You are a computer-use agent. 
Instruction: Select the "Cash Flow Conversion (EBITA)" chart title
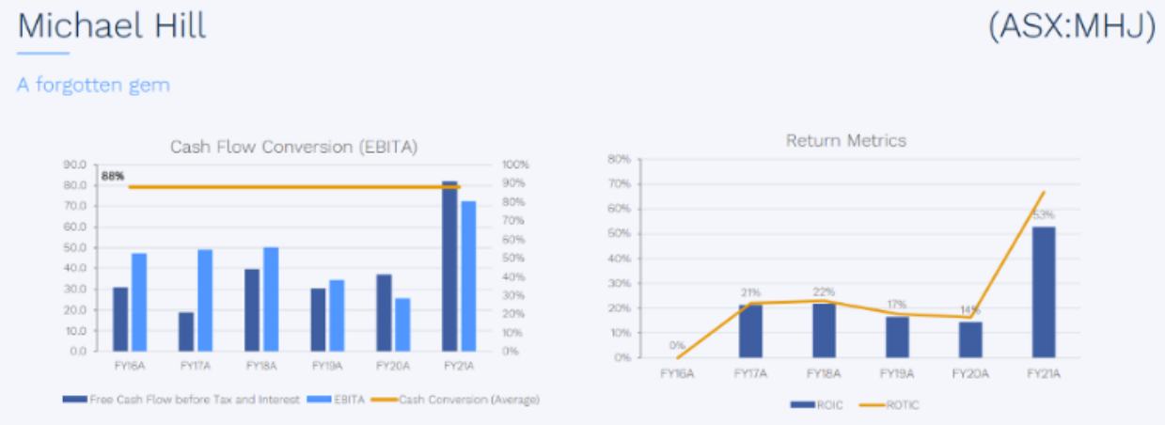[293, 147]
